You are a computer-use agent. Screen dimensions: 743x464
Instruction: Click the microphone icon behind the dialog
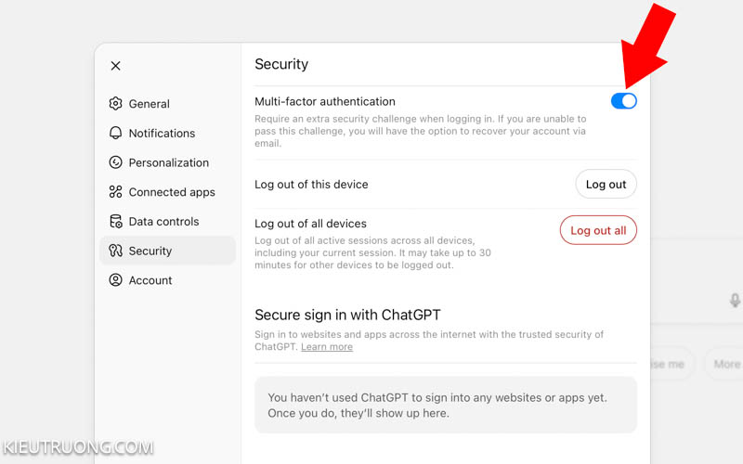735,300
